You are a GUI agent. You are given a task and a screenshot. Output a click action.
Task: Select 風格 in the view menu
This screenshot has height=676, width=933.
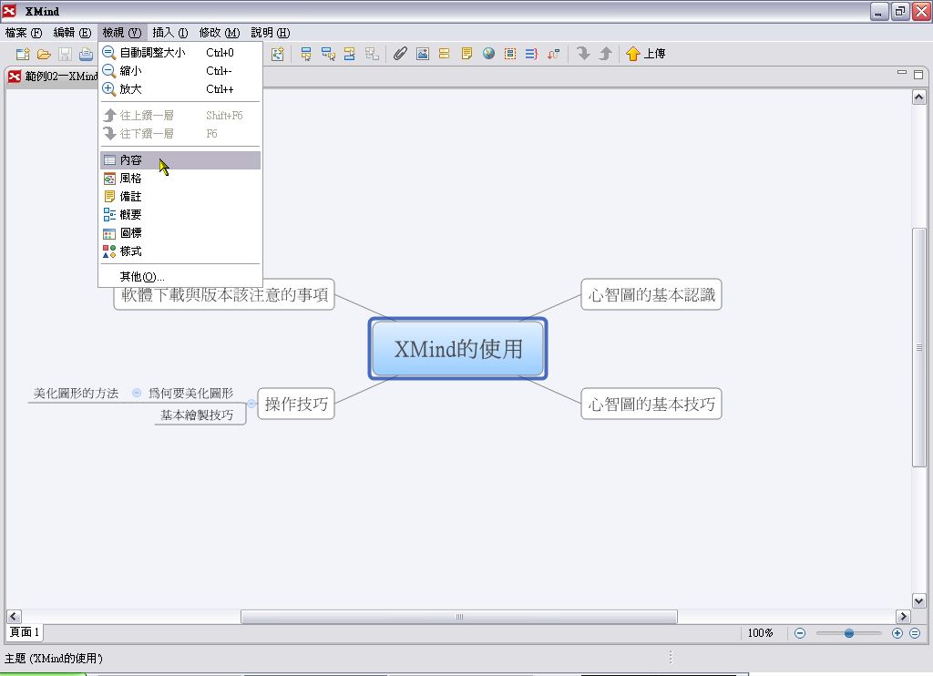pyautogui.click(x=181, y=179)
